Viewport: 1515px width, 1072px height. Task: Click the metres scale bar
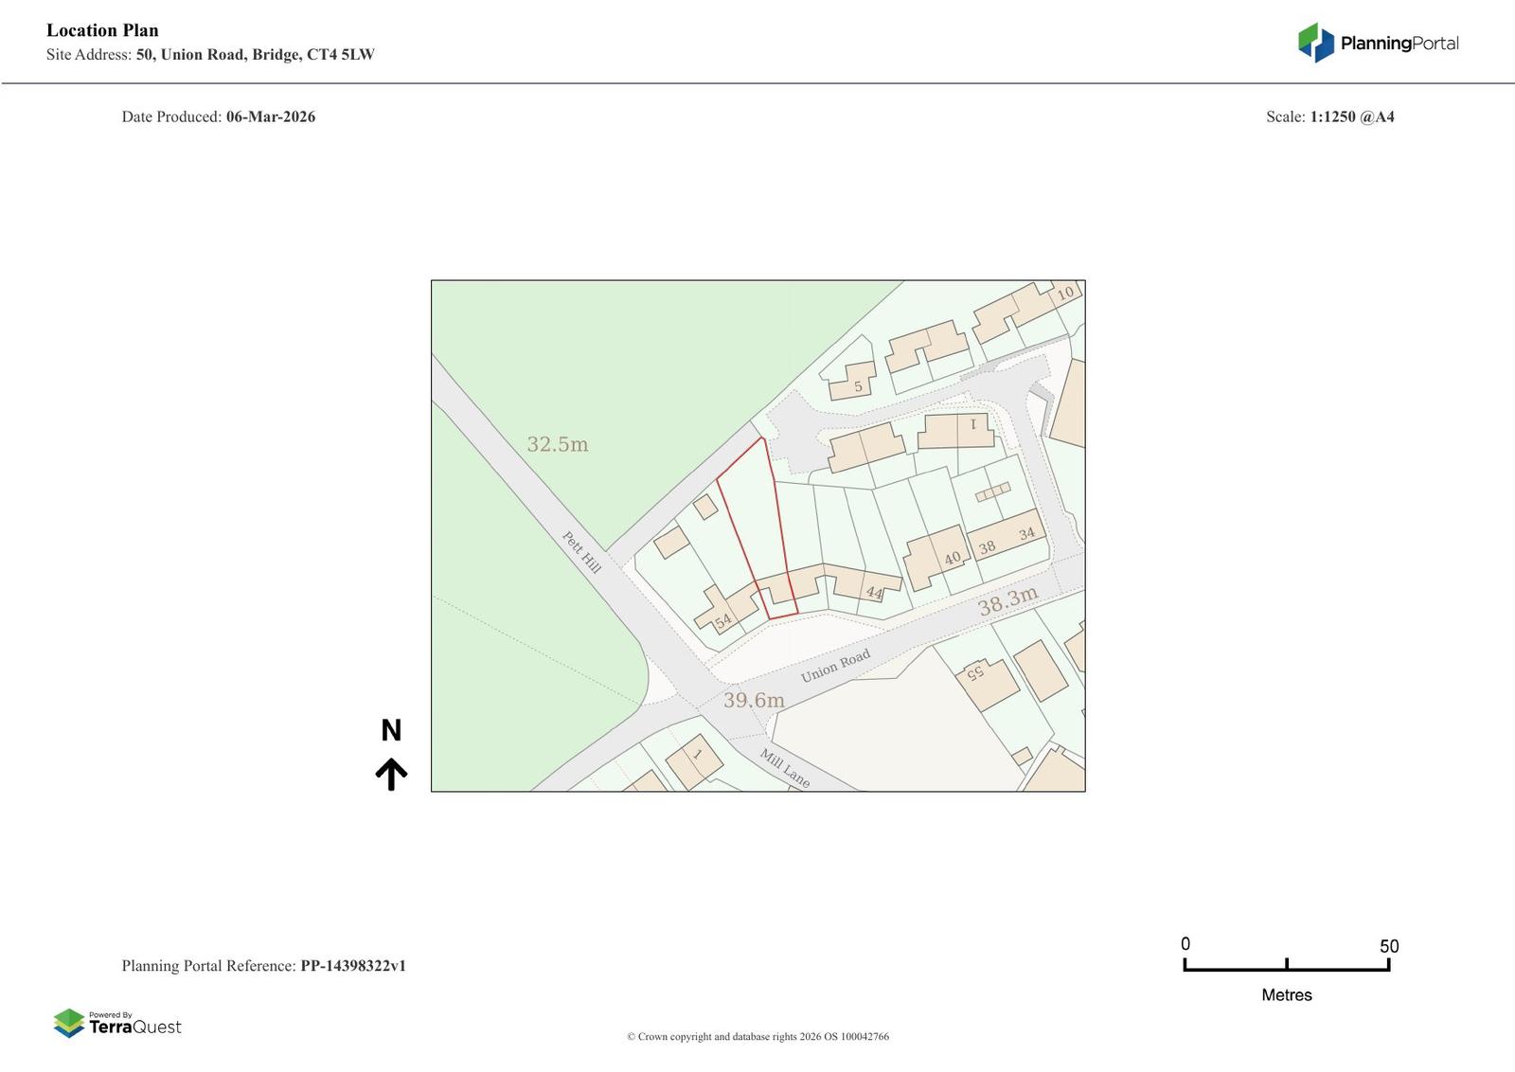(x=1286, y=965)
